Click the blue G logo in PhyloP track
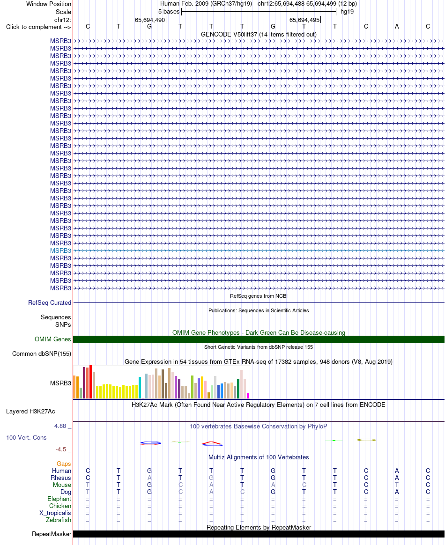Image resolution: width=445 pixels, height=545 pixels. coord(150,443)
